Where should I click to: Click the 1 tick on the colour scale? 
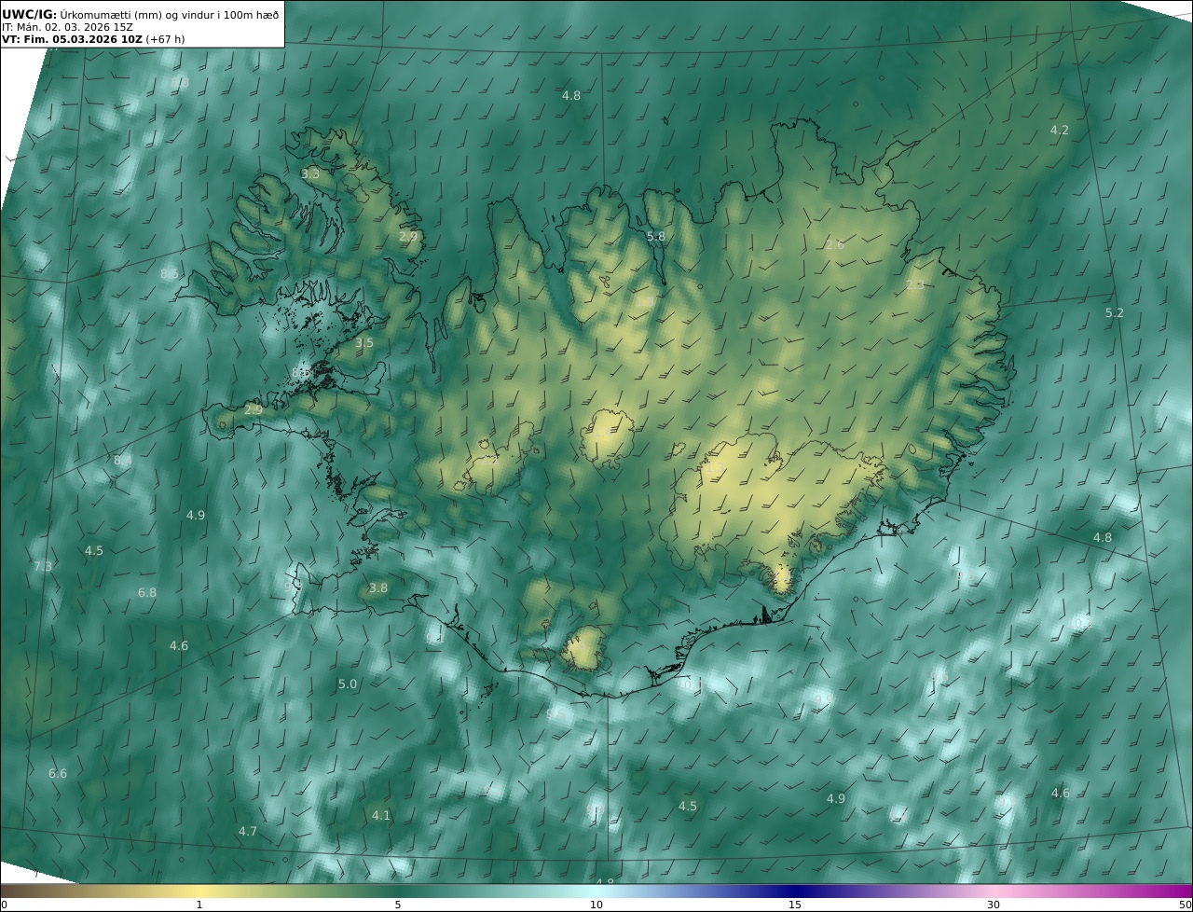pyautogui.click(x=199, y=905)
